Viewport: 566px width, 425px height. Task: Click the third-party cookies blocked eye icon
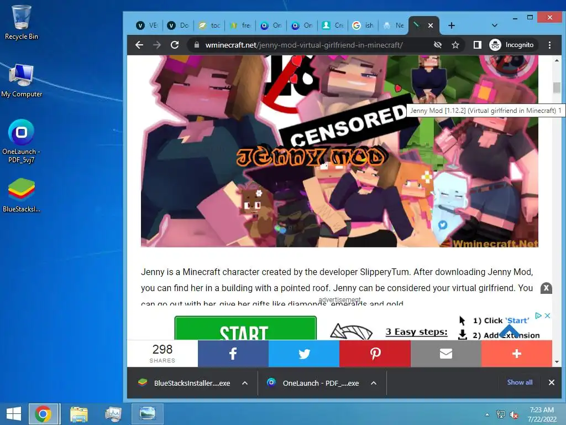pos(438,45)
